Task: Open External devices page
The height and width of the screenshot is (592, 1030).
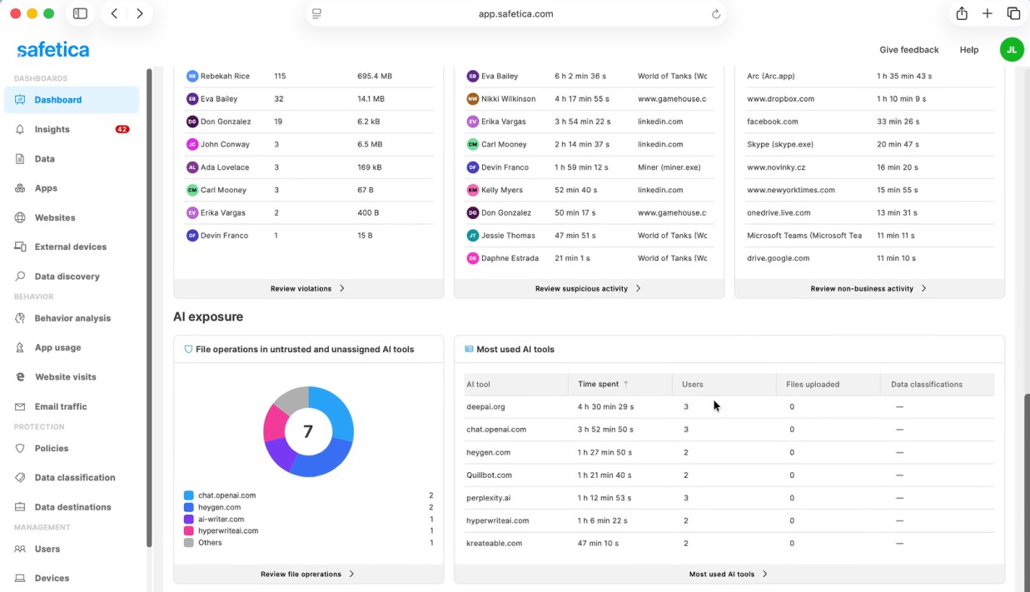Action: click(x=72, y=246)
